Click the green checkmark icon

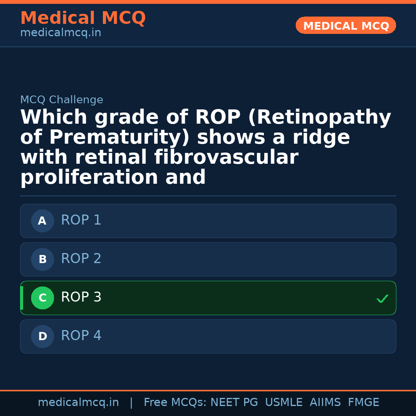point(382,299)
